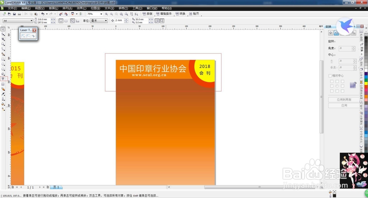Open the 位图(B) menu
The height and width of the screenshot is (198, 368).
(95, 8)
